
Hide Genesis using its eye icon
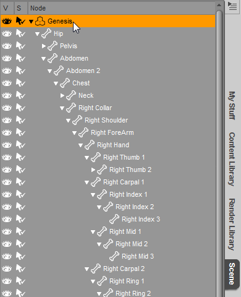tap(7, 21)
